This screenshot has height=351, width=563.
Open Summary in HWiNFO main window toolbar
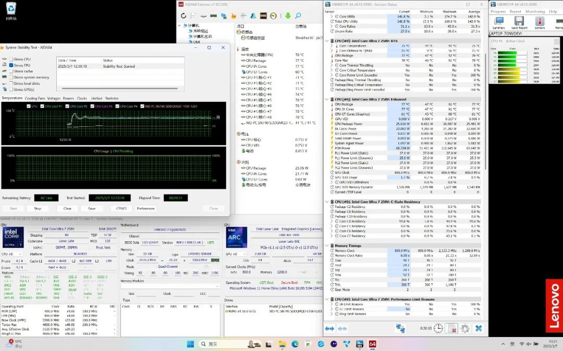tap(498, 23)
